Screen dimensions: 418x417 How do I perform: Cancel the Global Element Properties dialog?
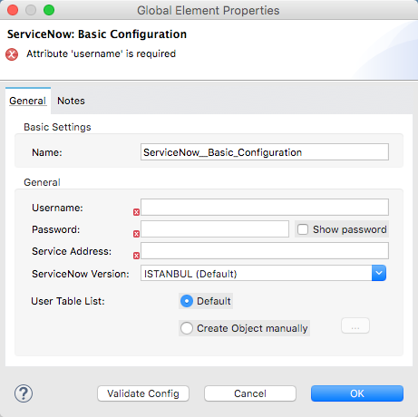[250, 393]
